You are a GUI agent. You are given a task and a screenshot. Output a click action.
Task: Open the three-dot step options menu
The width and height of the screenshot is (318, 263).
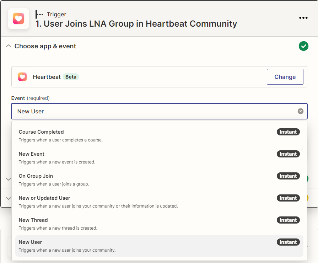(x=303, y=18)
